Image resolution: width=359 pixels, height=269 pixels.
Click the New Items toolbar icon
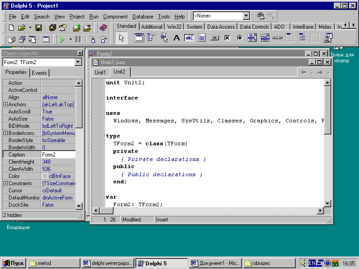pos(12,28)
